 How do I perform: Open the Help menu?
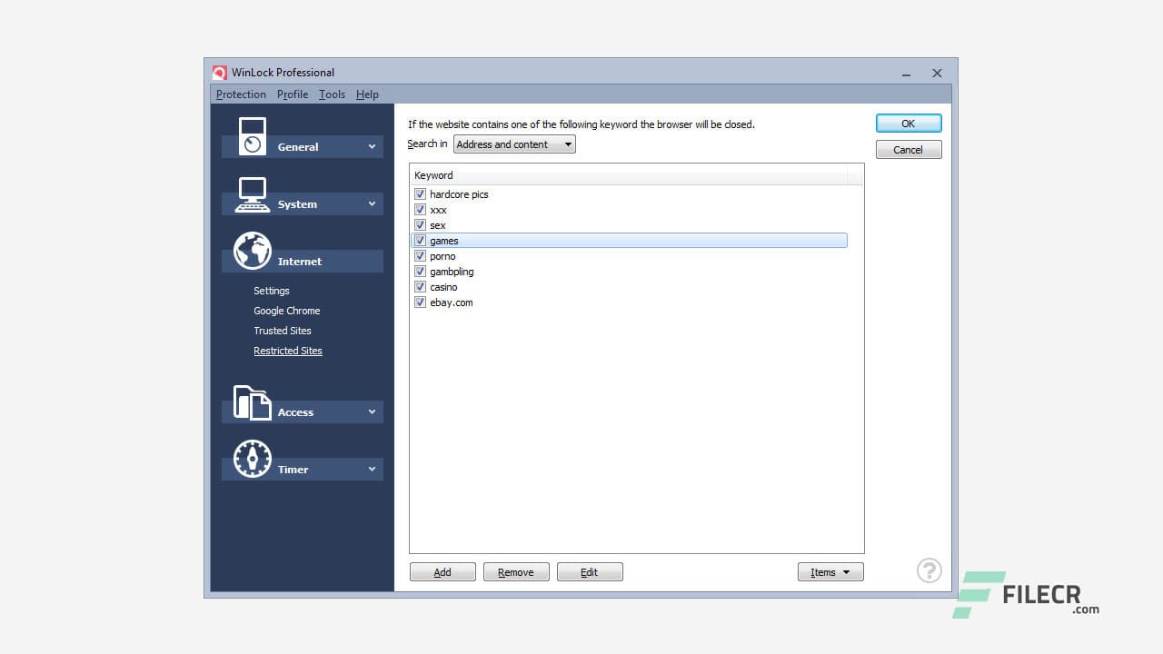(367, 94)
